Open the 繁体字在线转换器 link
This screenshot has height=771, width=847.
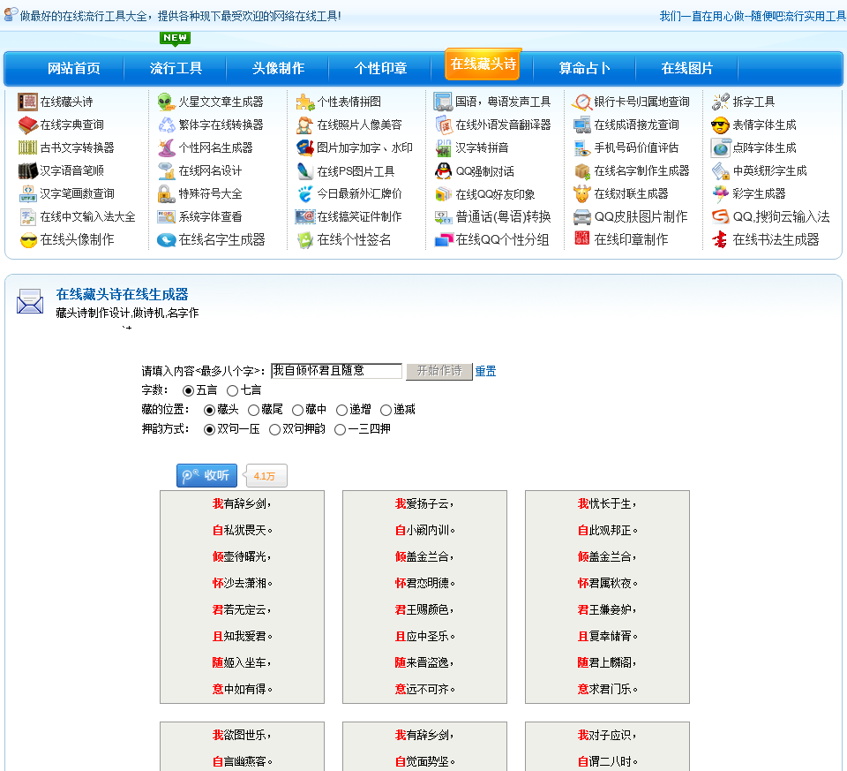click(221, 125)
